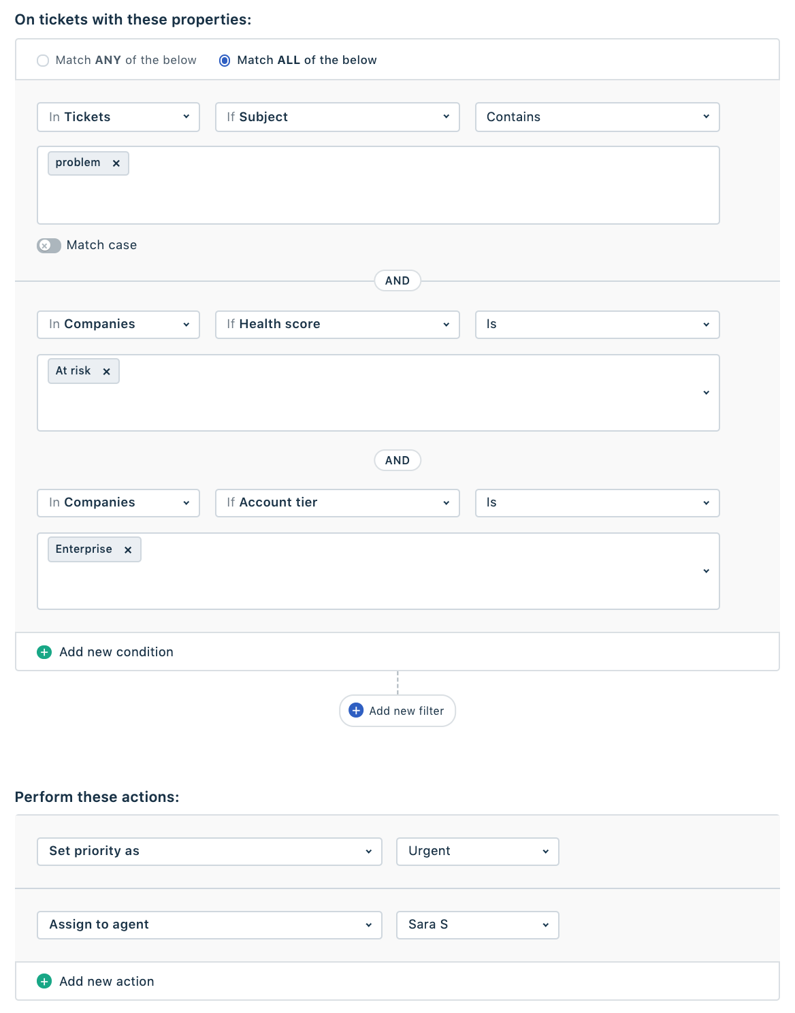Click the green plus Add new action icon
This screenshot has width=795, height=1013.
[44, 982]
